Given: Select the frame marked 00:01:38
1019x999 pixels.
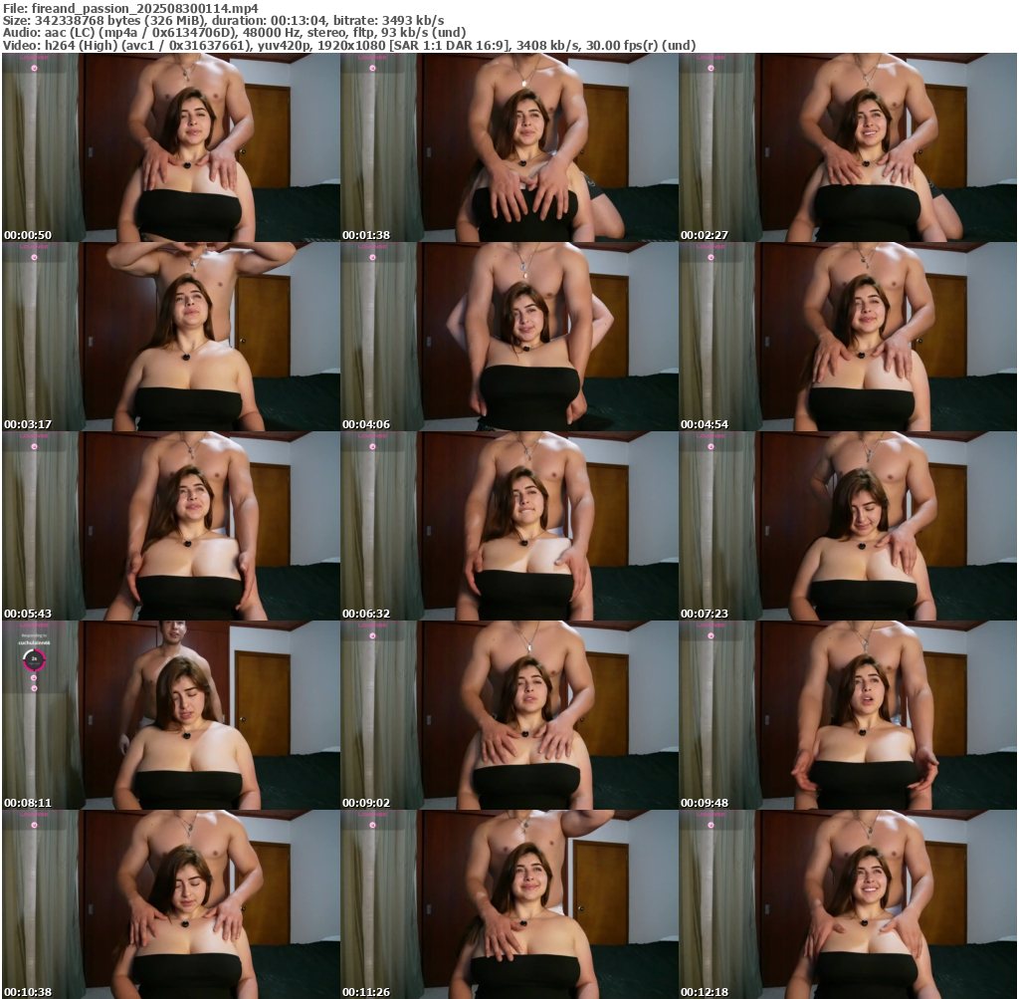Looking at the screenshot, I should [x=509, y=147].
